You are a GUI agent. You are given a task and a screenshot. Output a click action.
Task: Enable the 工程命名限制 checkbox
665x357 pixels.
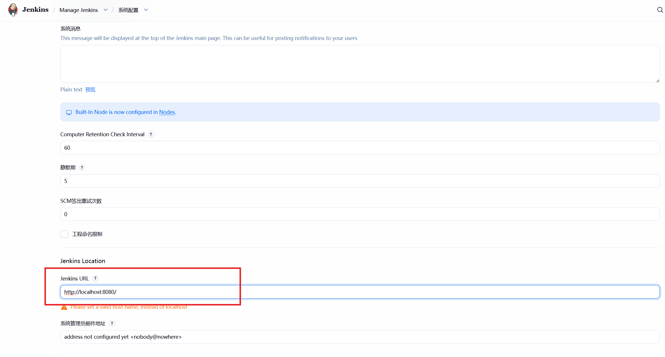click(x=64, y=234)
